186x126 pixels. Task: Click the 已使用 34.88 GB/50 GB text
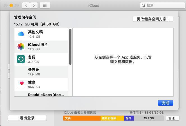click(x=147, y=113)
